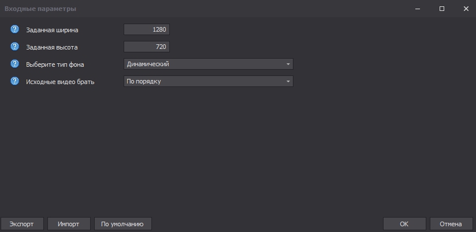476x232 pixels.
Task: Show help for Выберите тип фона
Action: click(15, 64)
